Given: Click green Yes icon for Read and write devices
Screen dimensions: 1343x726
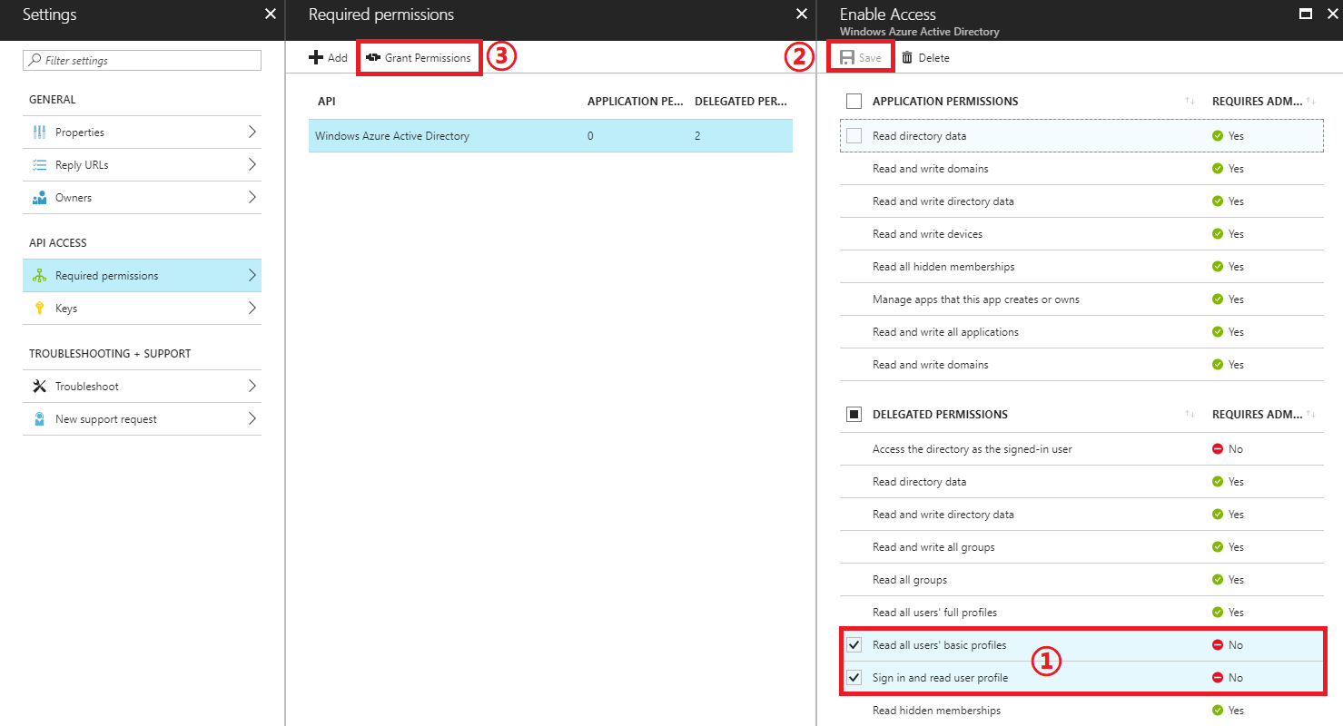Looking at the screenshot, I should (x=1218, y=234).
